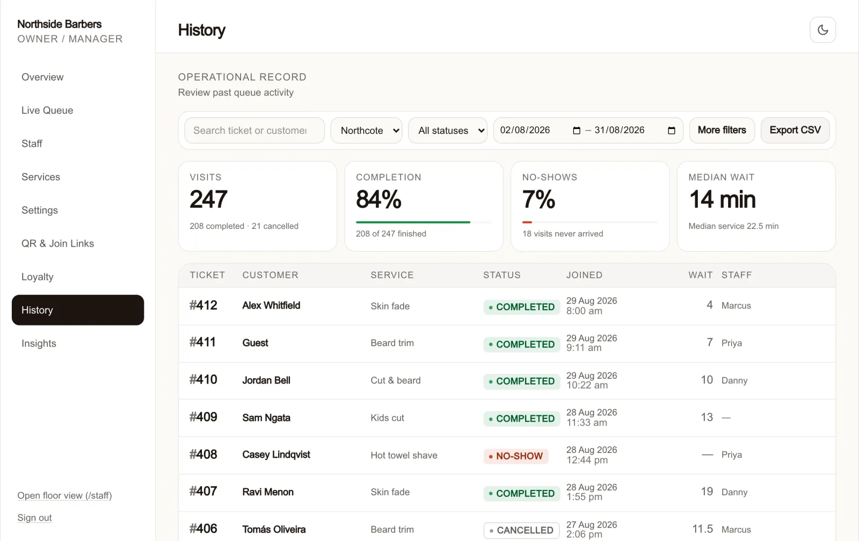
Task: Click the VISITS 247 stat card
Action: (258, 206)
